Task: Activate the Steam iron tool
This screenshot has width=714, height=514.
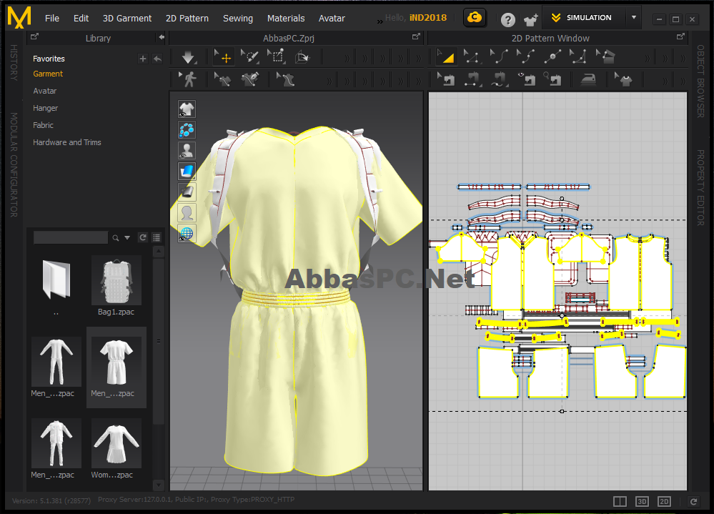Action: point(588,79)
